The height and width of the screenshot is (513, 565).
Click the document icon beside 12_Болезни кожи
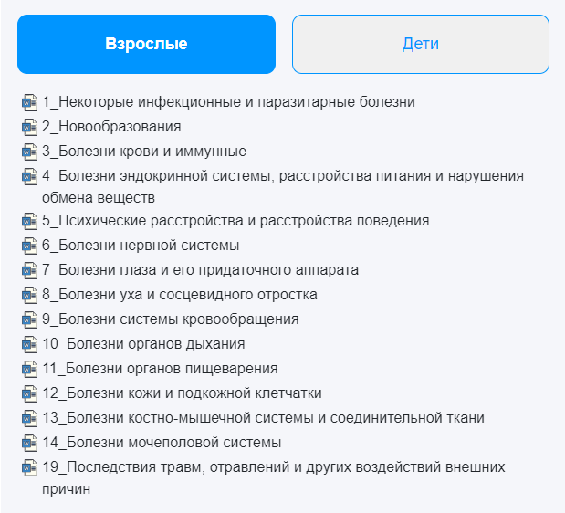coord(30,393)
